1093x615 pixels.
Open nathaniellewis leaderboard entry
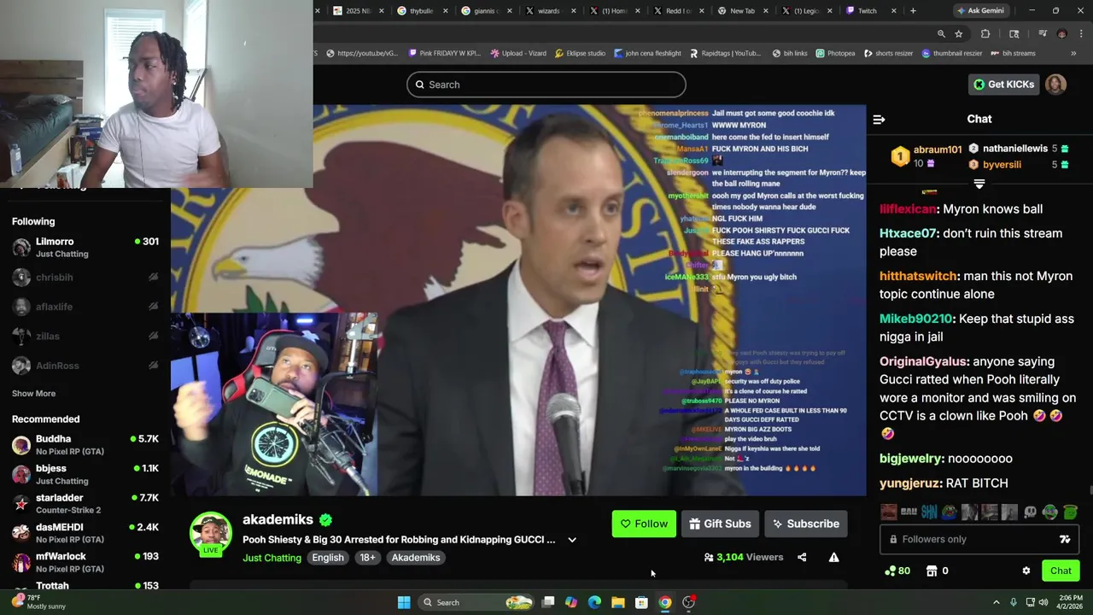(x=1014, y=149)
